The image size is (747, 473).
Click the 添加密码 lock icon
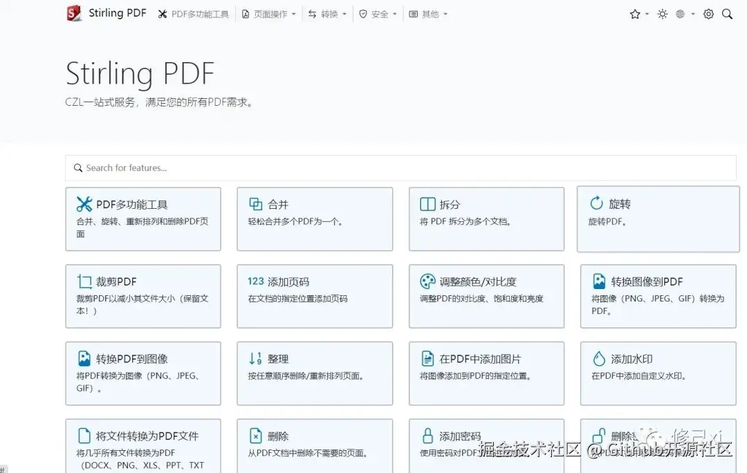pos(427,436)
